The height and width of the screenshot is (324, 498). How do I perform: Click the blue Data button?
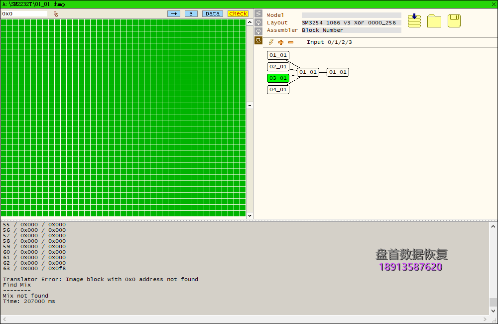click(213, 13)
